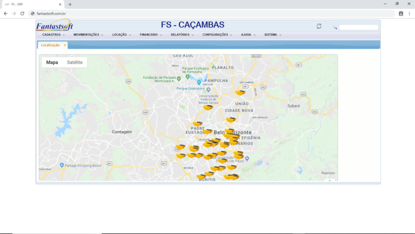Select the dumpster marker below Universidade Federal
Image resolution: width=415 pixels, height=234 pixels.
coord(208,107)
